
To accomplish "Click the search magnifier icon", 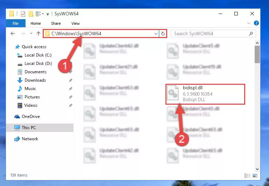I will click(x=251, y=34).
